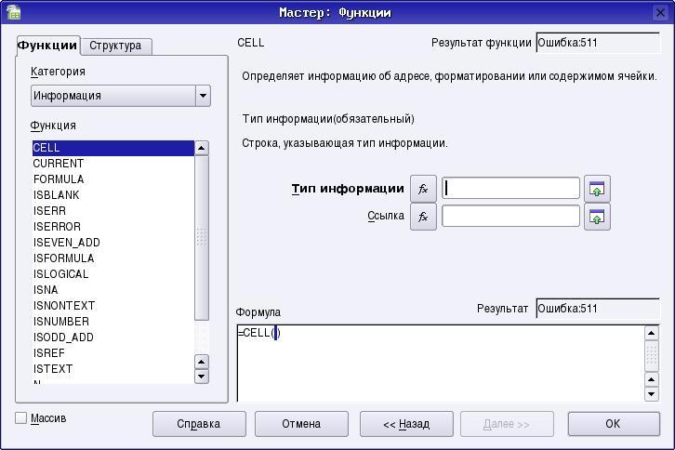The width and height of the screenshot is (675, 450).
Task: Select ISNUMBER in function list
Action: [x=113, y=322]
